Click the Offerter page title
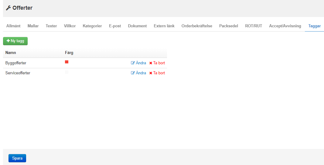Screen dimensions: 324x165 [x=22, y=8]
